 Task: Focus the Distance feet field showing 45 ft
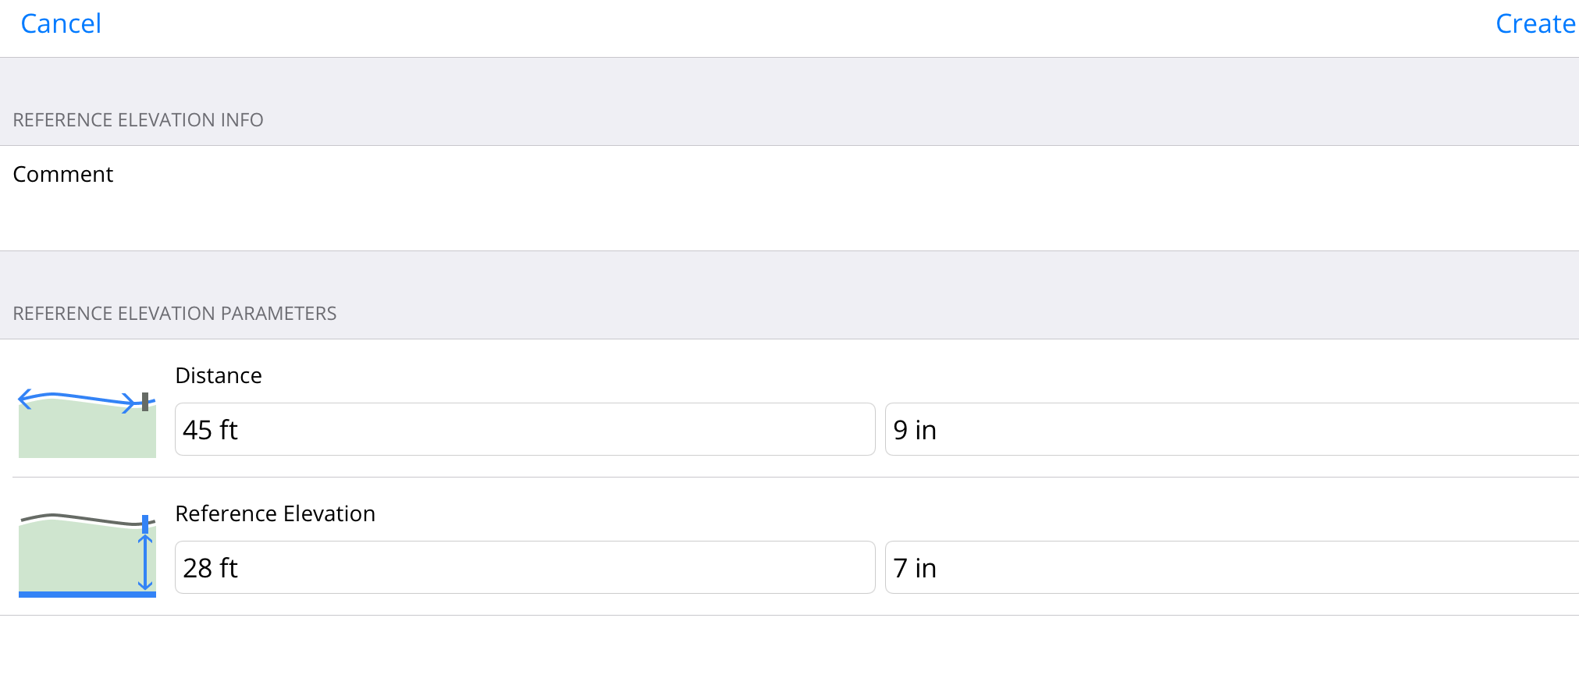click(525, 429)
